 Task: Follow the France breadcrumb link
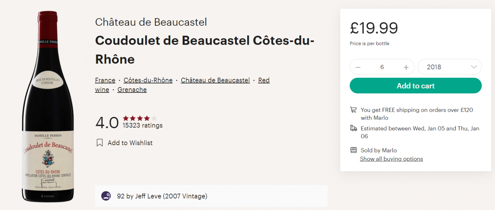(x=105, y=80)
